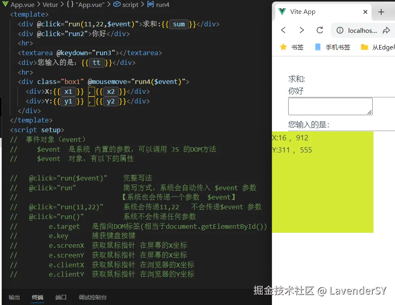Reload the localhost page
395x305 pixels.
click(x=320, y=30)
